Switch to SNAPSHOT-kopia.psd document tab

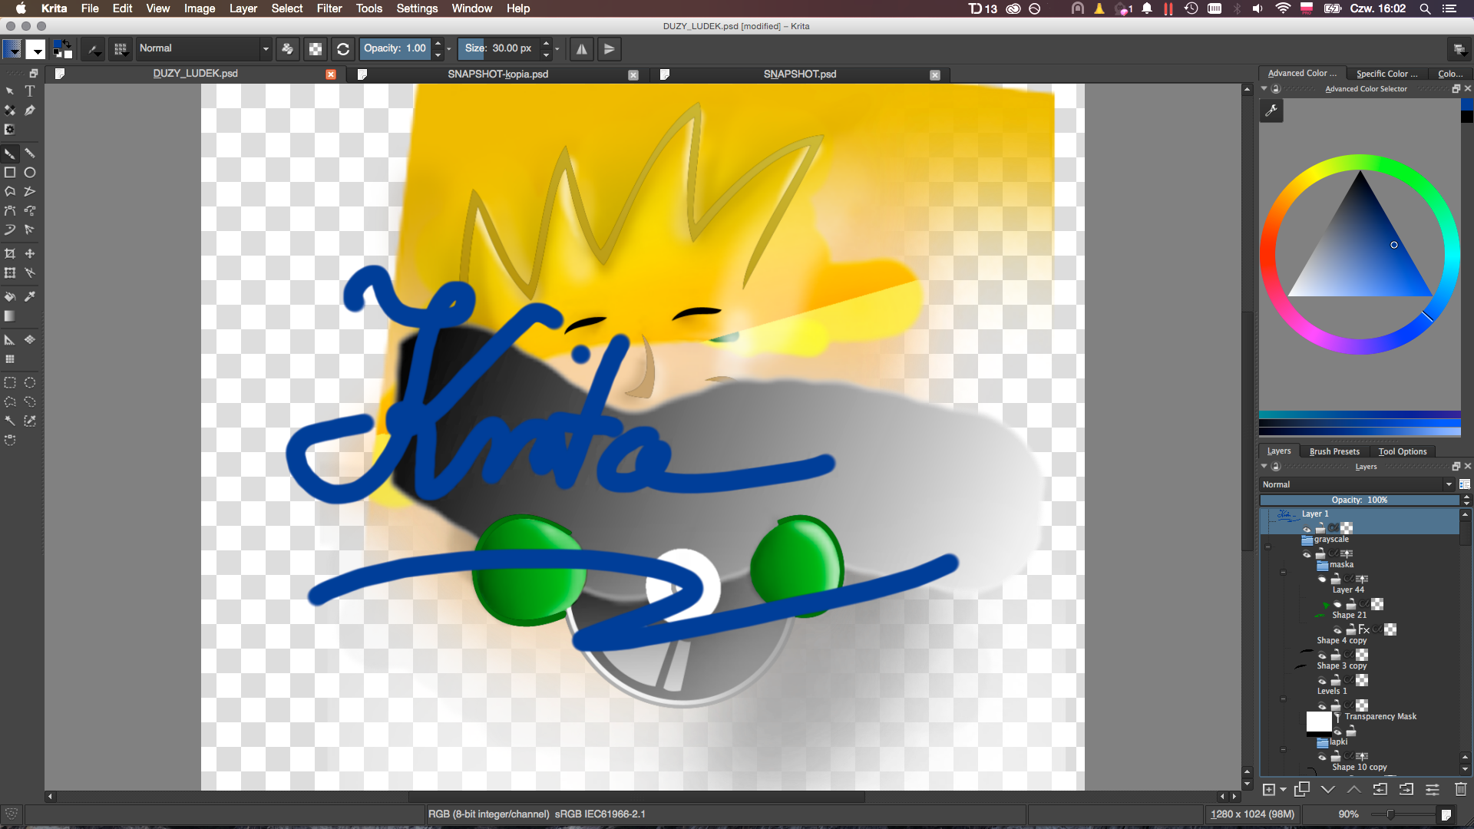point(497,74)
